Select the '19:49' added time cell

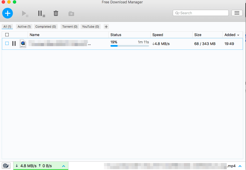click(x=229, y=44)
